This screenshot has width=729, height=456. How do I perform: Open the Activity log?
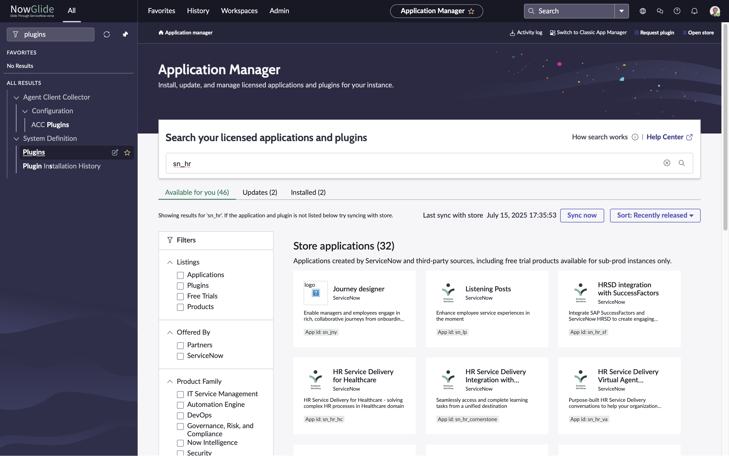(526, 33)
